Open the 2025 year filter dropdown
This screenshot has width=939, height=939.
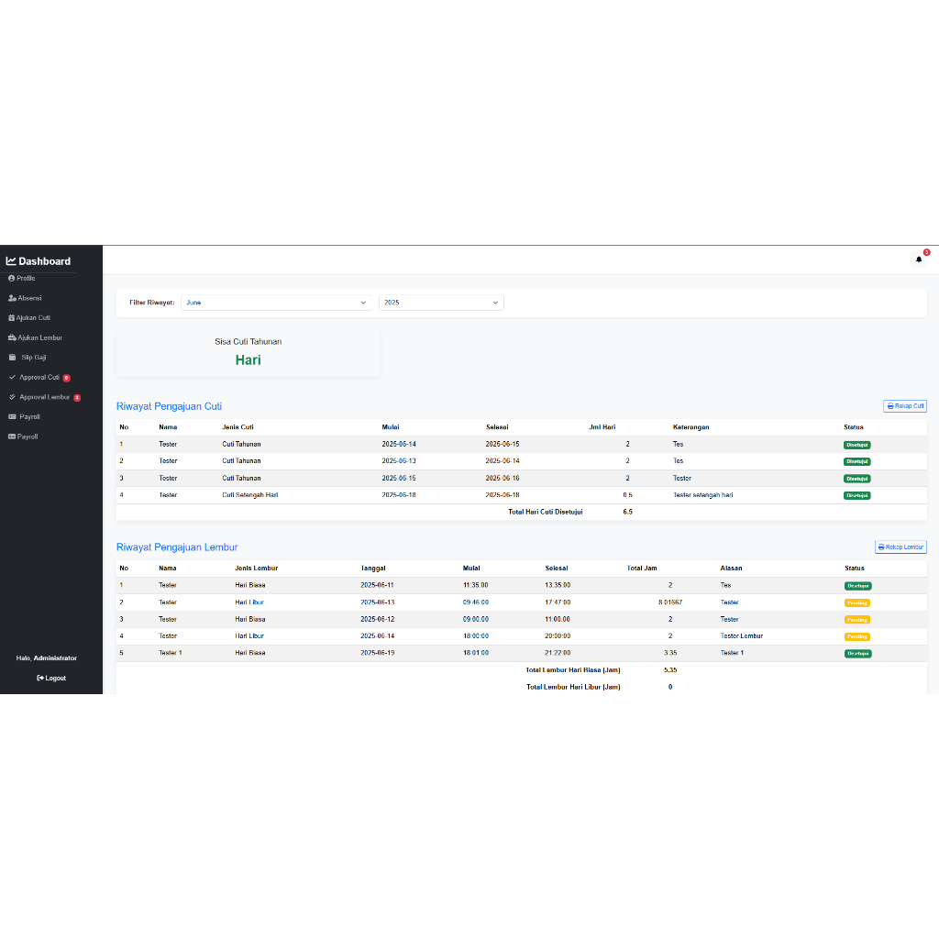click(440, 303)
